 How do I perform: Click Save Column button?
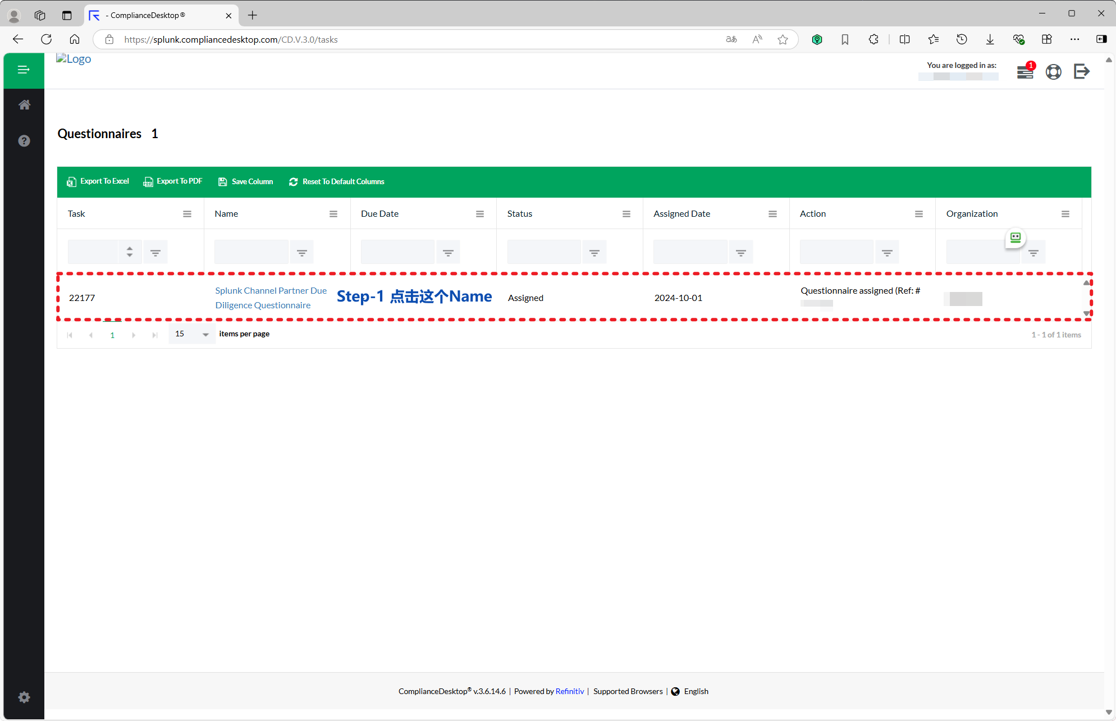coord(246,181)
